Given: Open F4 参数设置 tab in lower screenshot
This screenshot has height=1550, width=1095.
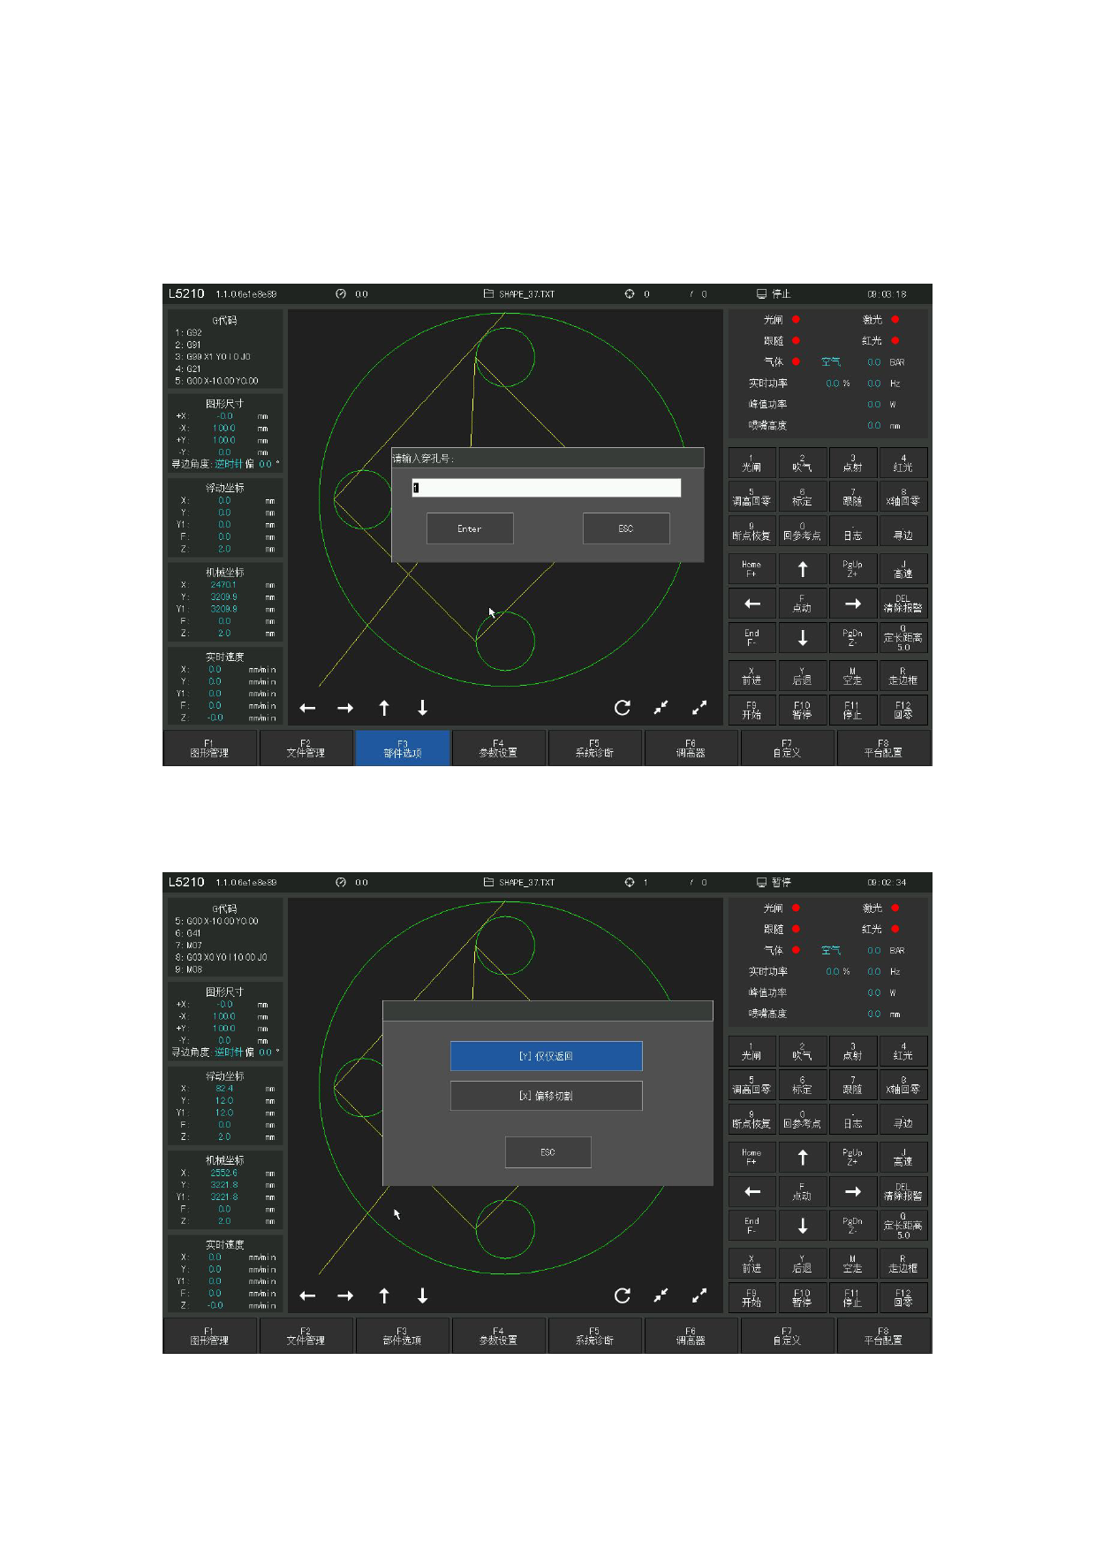Looking at the screenshot, I should (x=498, y=1336).
